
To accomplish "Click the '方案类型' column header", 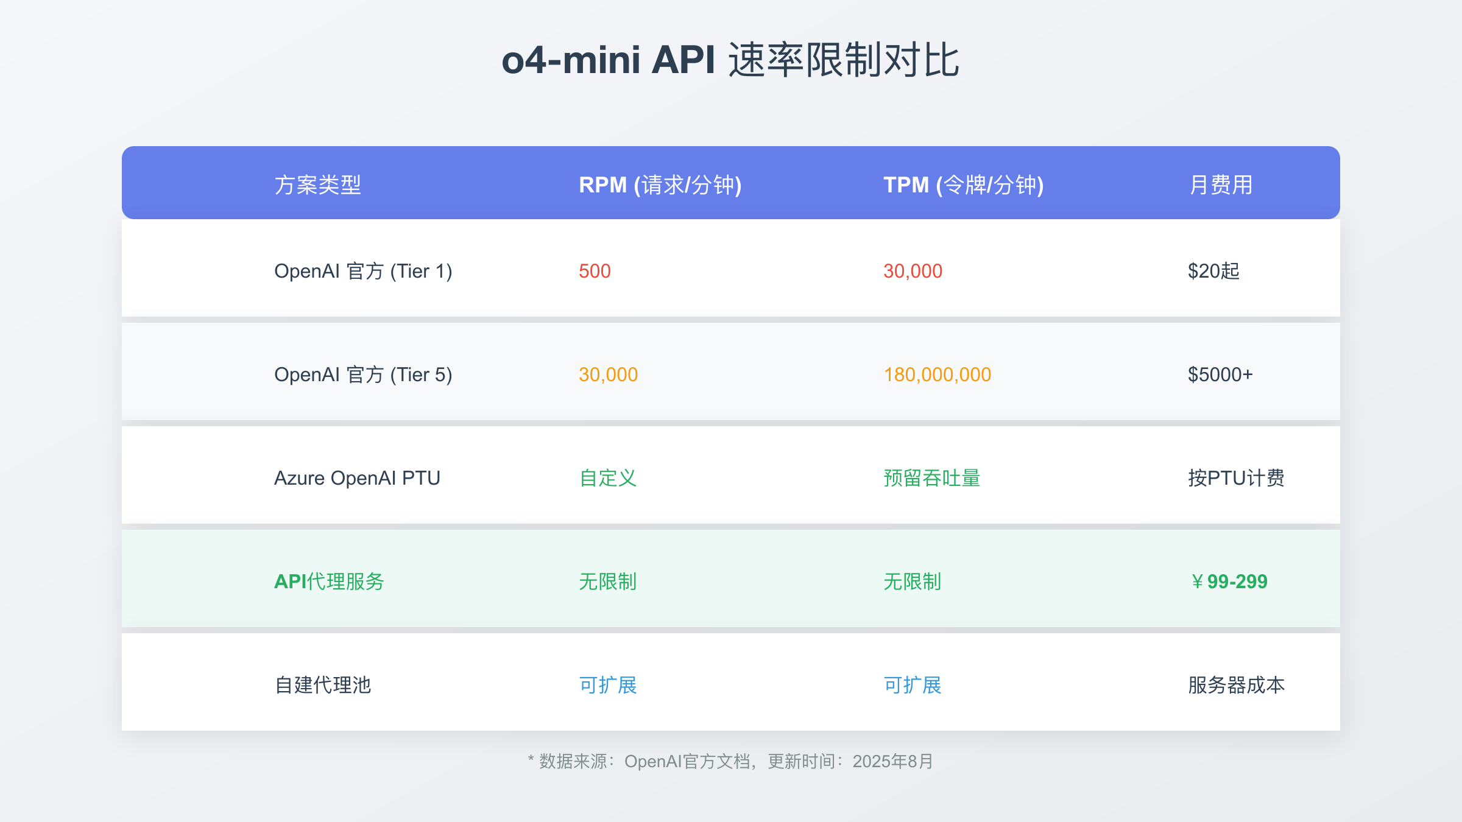I will pos(318,184).
